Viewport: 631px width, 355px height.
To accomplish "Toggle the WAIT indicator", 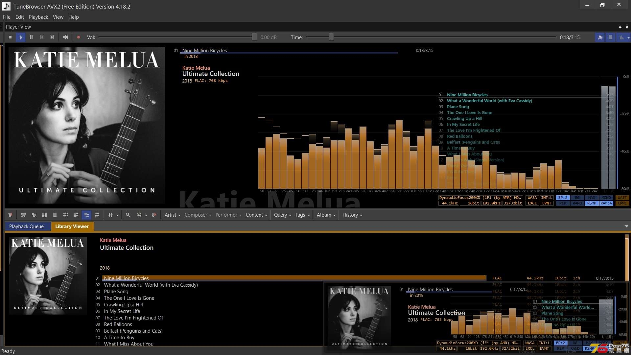I will click(622, 198).
